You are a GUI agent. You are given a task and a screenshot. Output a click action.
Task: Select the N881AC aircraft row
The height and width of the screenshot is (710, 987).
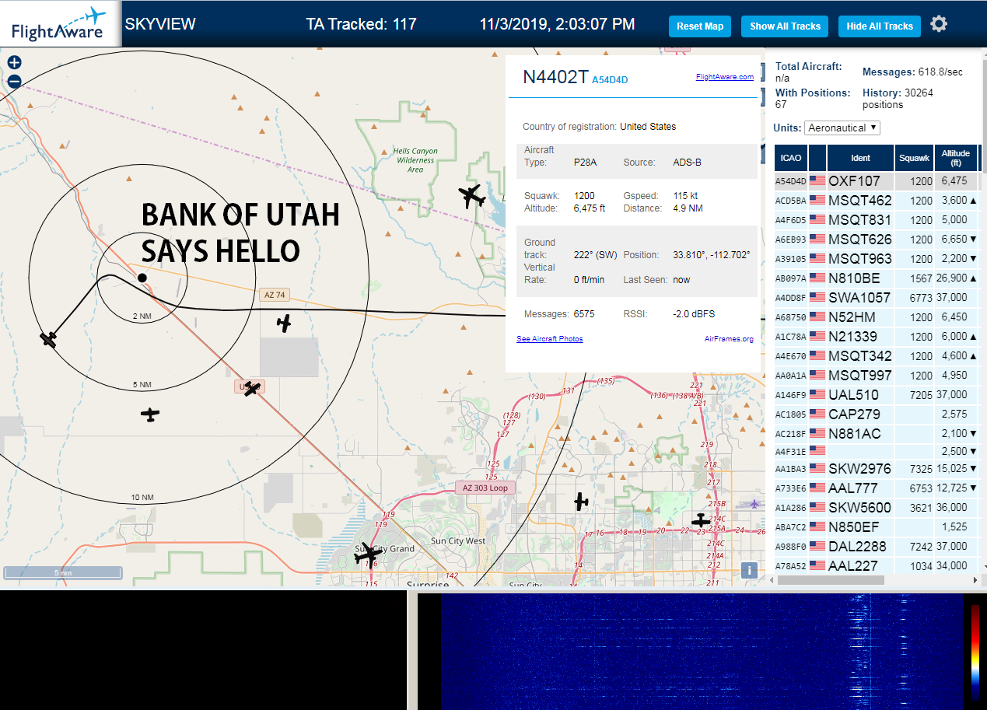point(877,433)
